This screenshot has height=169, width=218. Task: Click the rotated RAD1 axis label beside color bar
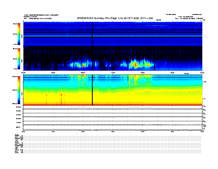click(x=22, y=60)
